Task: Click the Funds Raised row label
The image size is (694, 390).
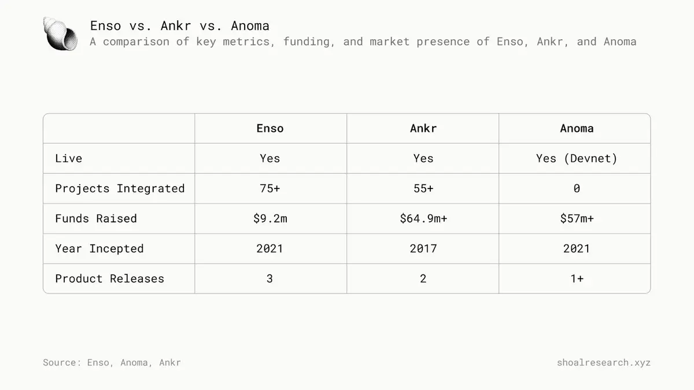Action: [96, 218]
